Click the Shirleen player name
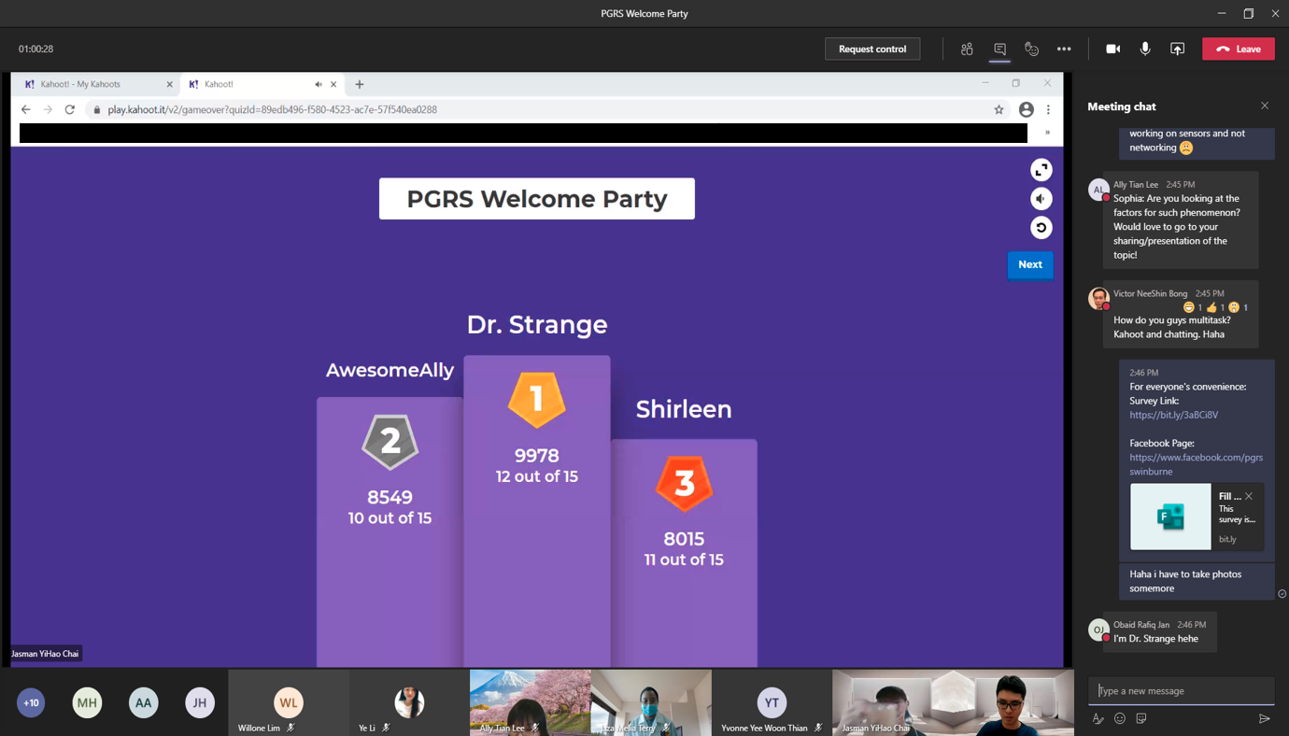The image size is (1289, 736). point(684,409)
